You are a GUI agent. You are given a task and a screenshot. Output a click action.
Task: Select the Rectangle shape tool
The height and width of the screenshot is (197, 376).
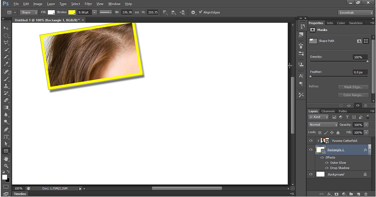click(x=6, y=151)
